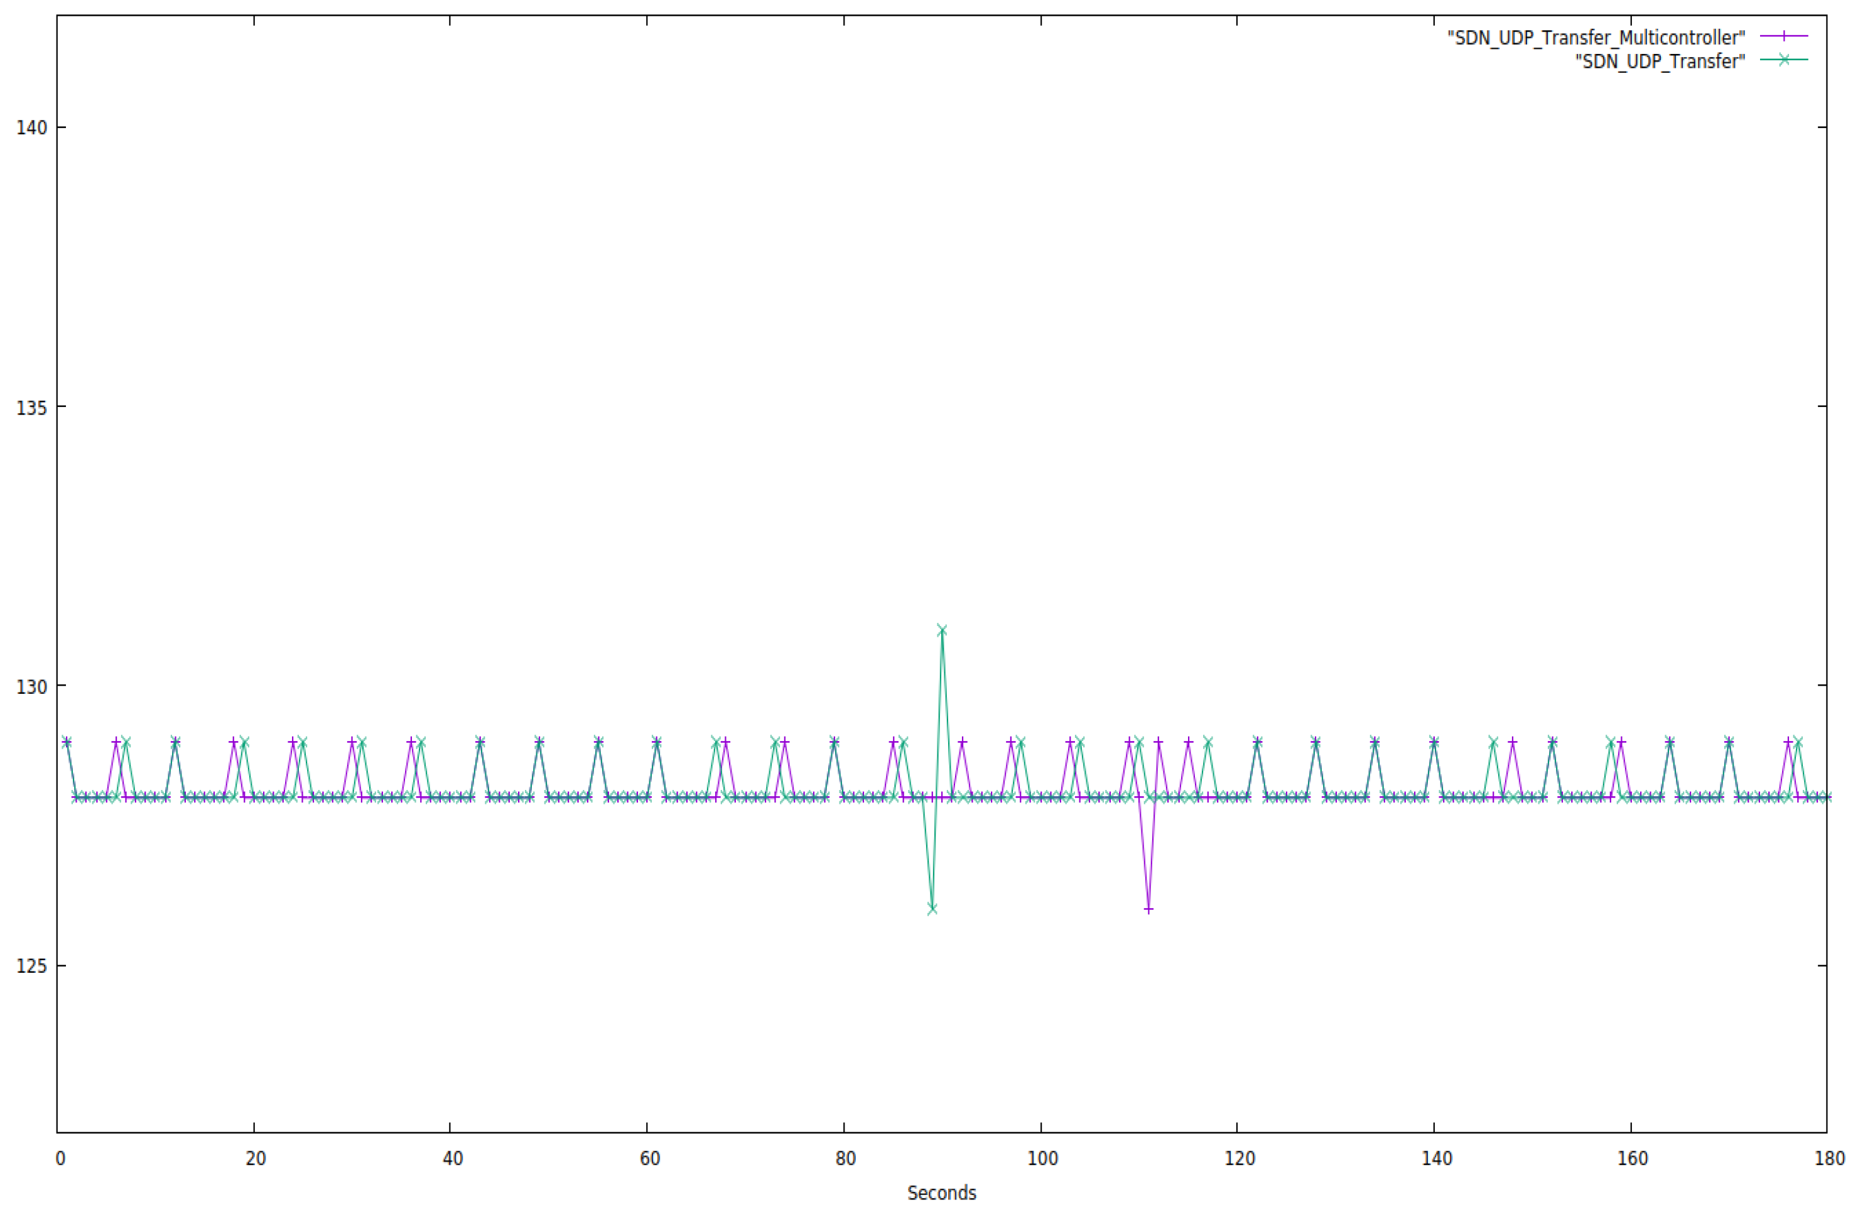Click the x-axis tick label 100
The height and width of the screenshot is (1217, 1853).
(1042, 1159)
